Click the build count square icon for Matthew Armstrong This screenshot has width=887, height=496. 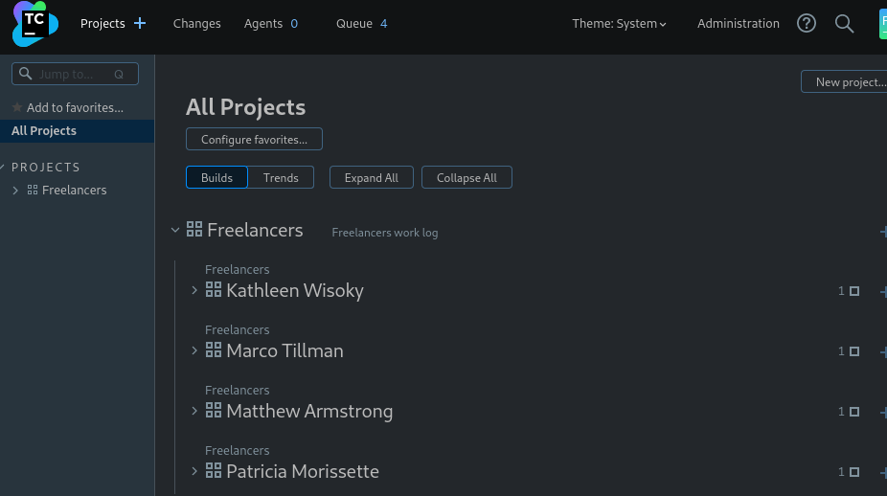[854, 412]
